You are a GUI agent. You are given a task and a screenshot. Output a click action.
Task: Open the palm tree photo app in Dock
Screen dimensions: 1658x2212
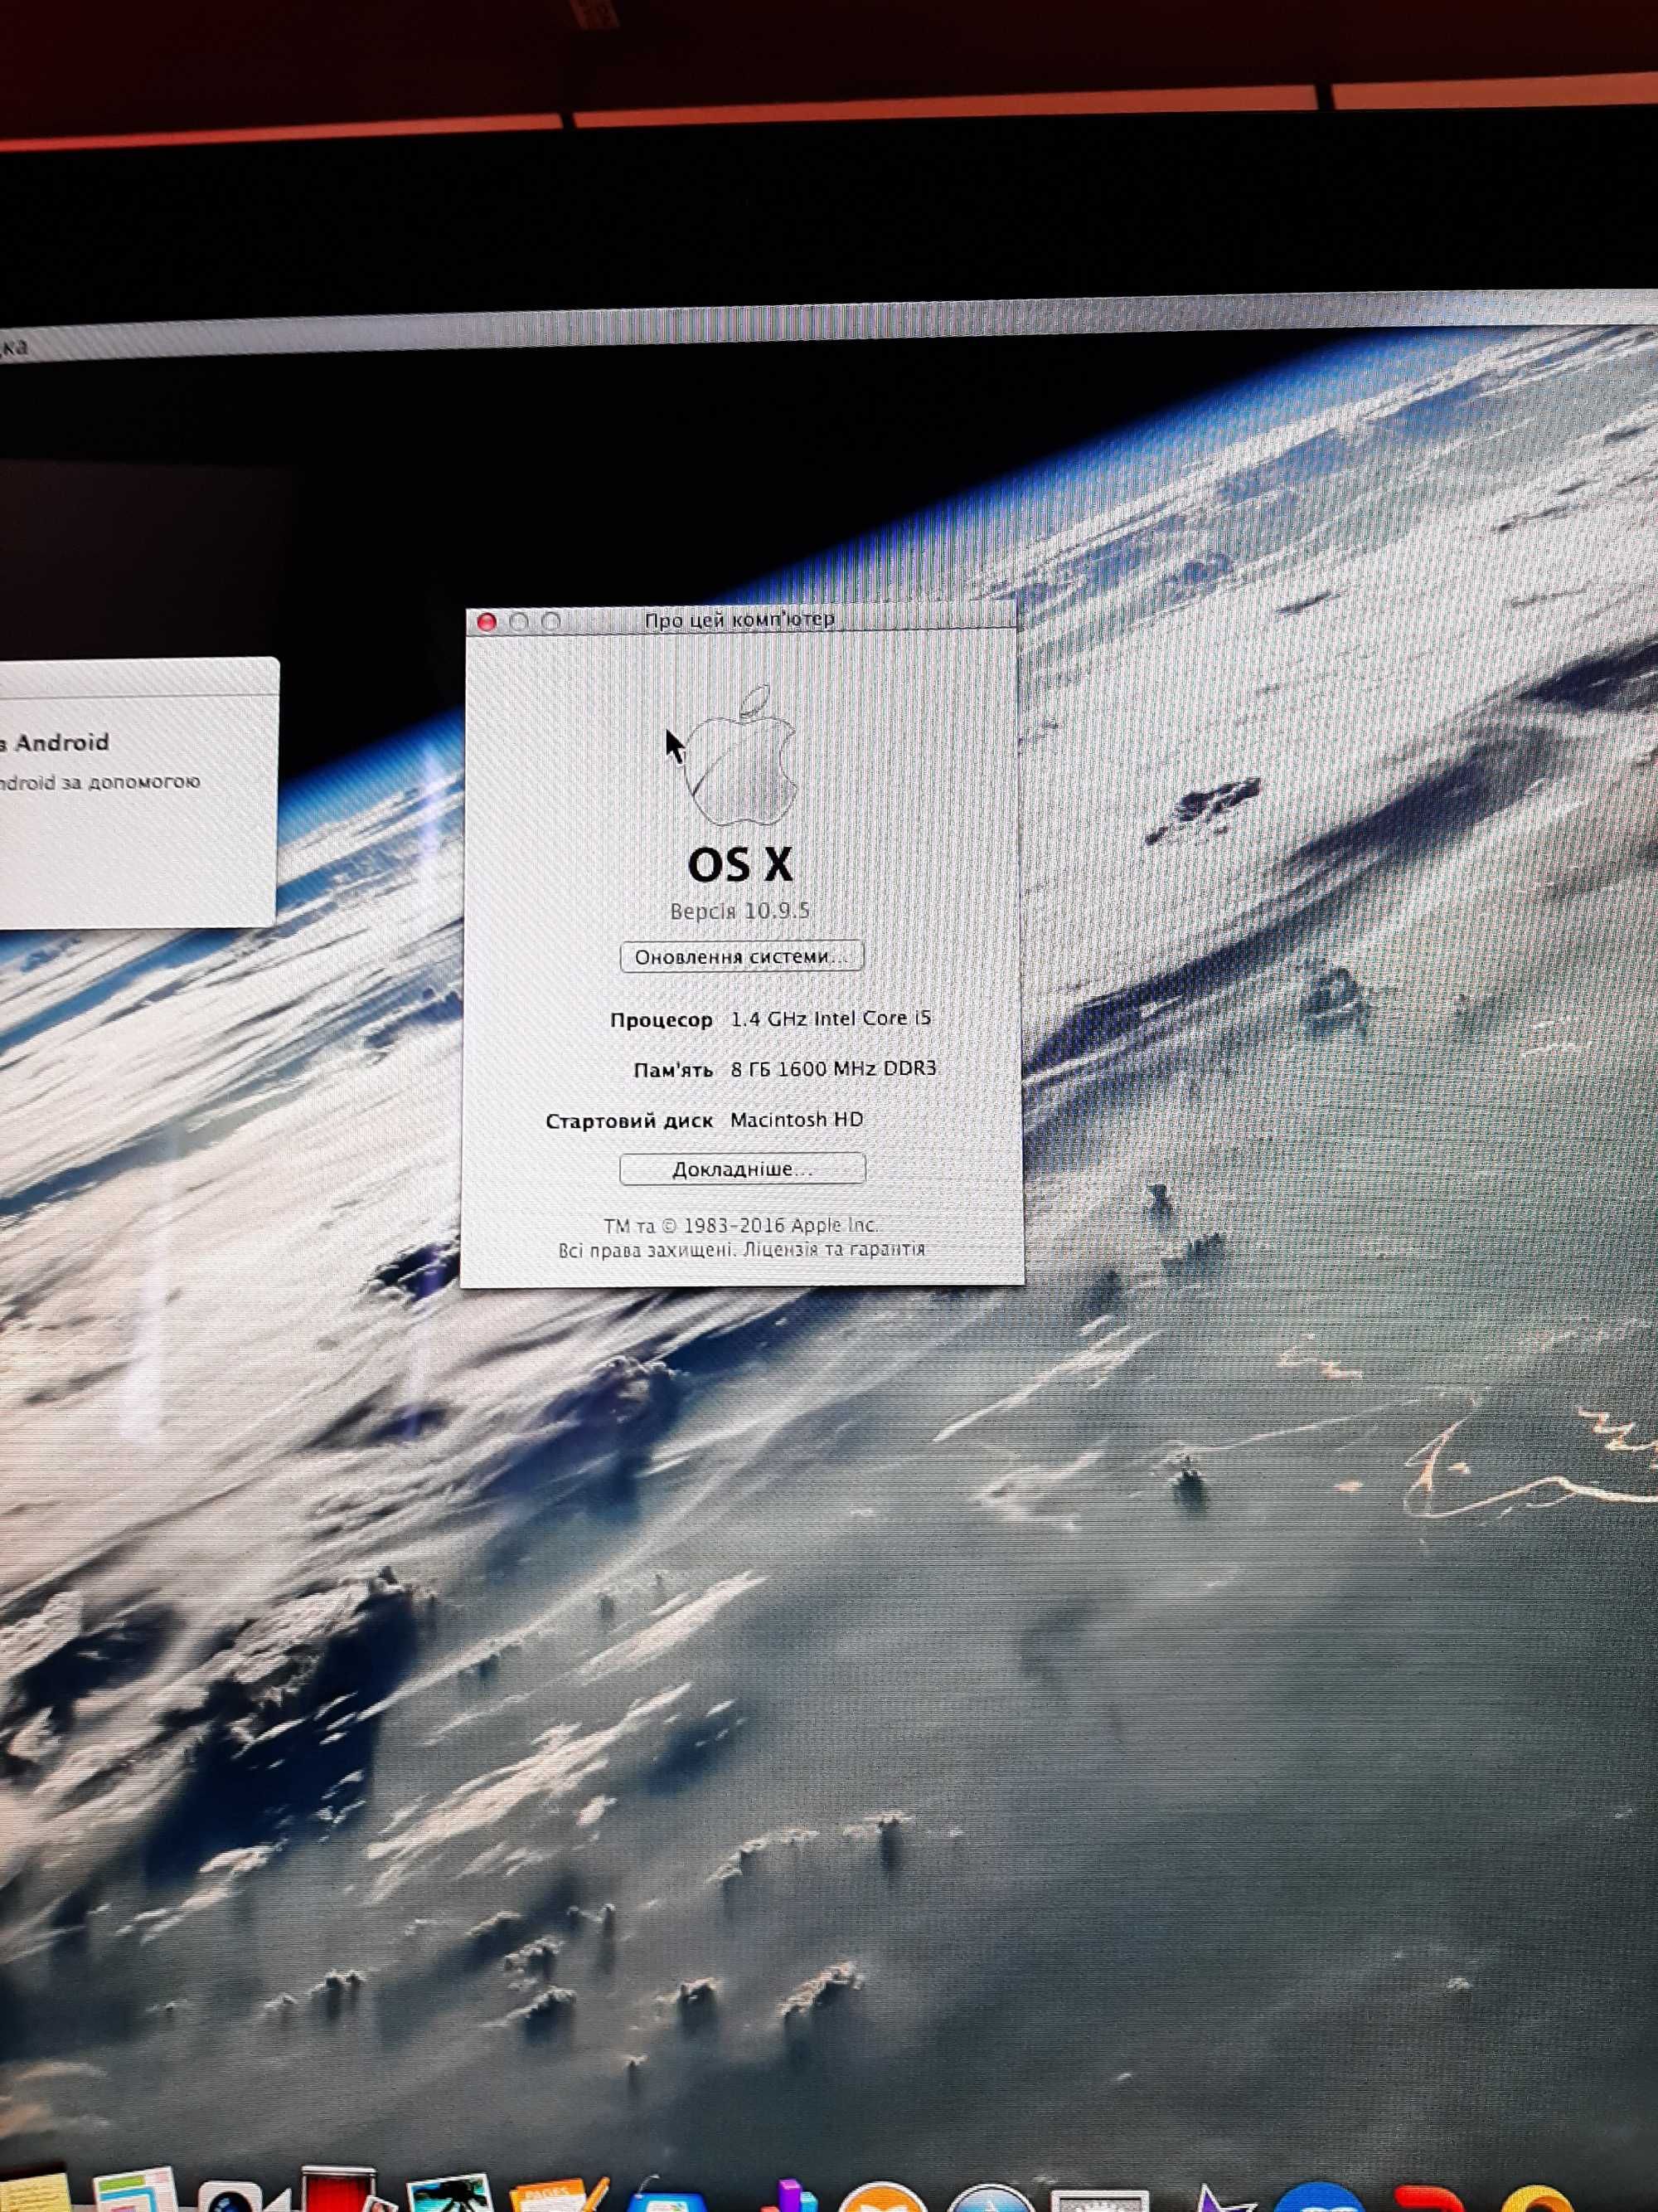(x=451, y=2193)
